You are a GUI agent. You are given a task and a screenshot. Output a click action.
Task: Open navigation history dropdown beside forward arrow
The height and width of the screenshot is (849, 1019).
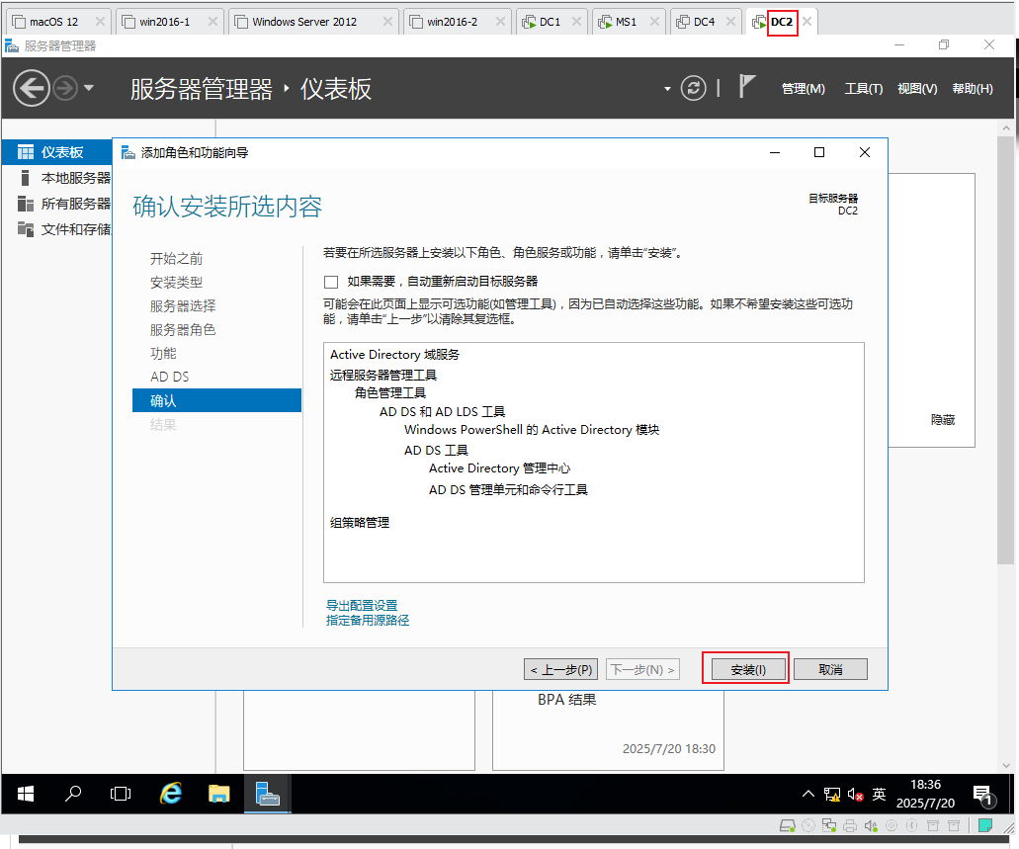[89, 88]
